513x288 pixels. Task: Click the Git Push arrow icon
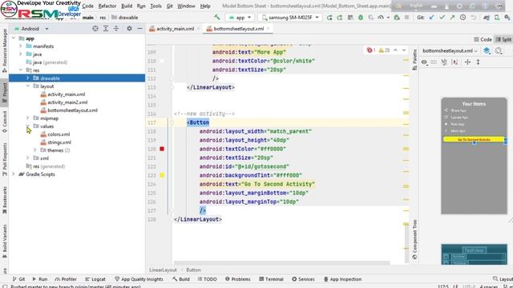(x=452, y=18)
